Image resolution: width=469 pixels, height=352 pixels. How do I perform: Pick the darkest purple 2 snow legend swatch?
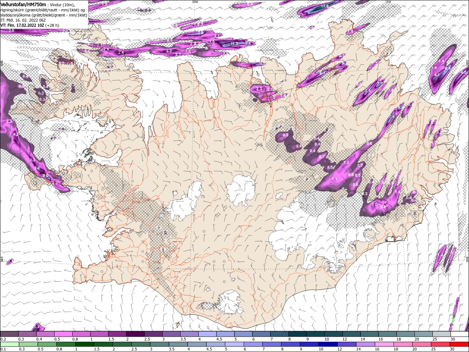pos(135,334)
